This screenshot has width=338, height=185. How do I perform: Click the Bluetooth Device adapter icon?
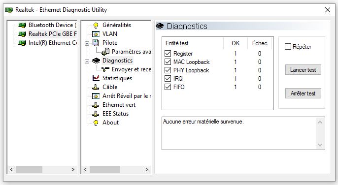22,25
